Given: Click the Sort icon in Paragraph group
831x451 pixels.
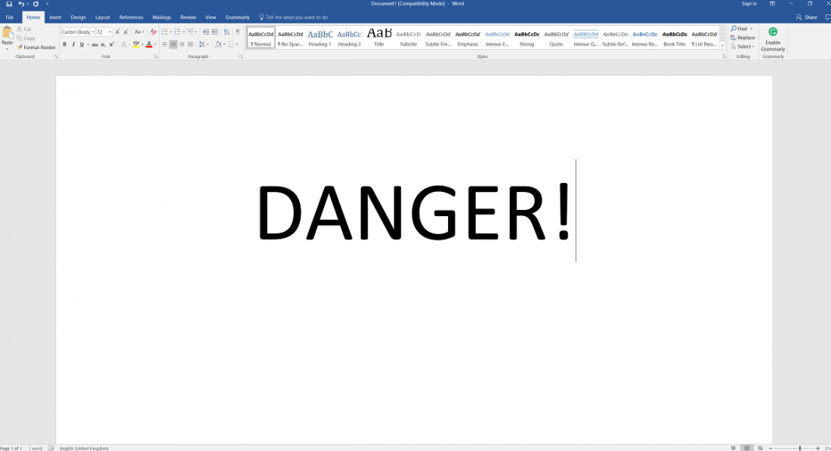Looking at the screenshot, I should tap(227, 32).
